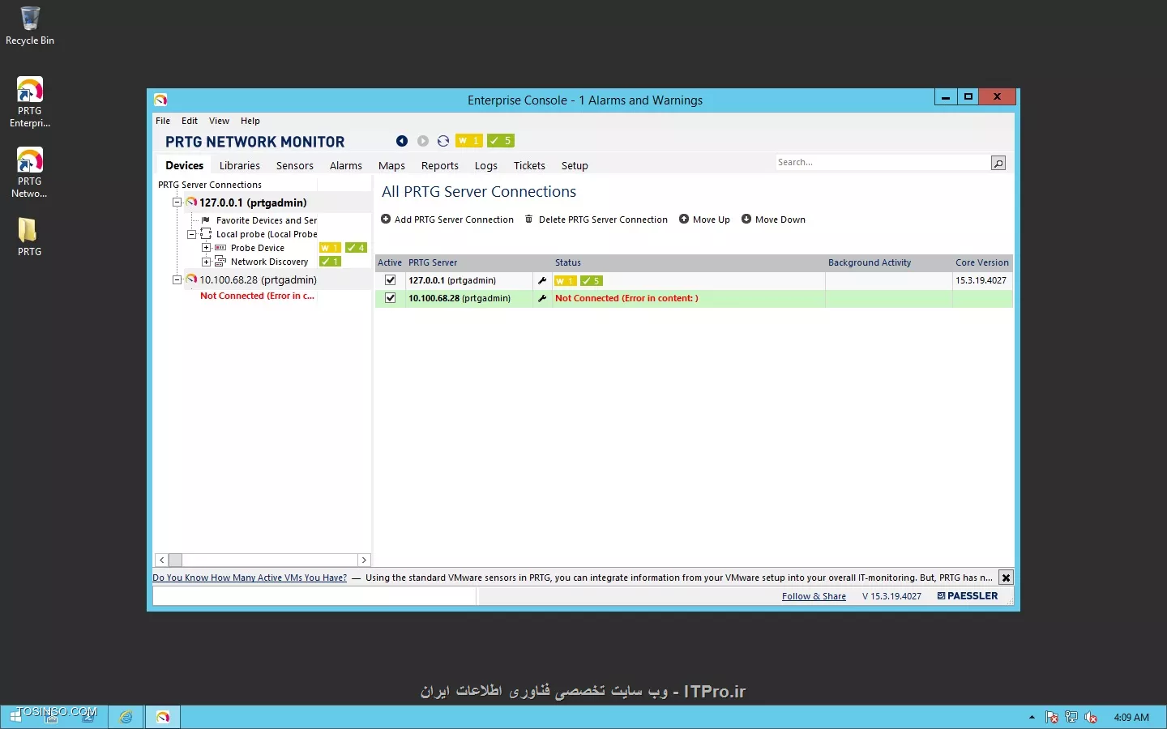
Task: Open the PRTG folder on desktop
Action: tap(30, 237)
